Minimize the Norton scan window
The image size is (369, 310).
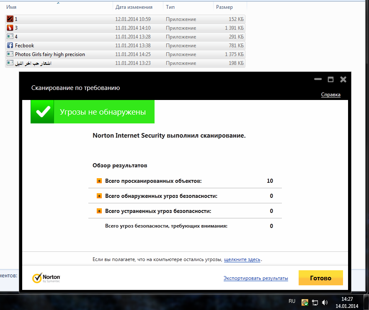(318, 79)
